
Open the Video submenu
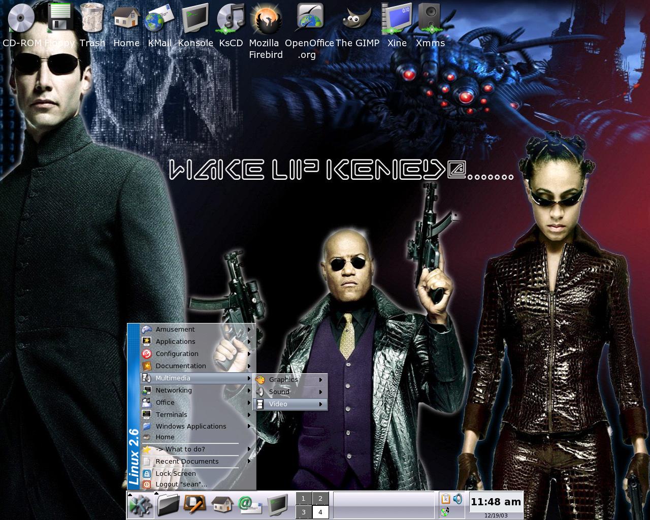click(x=290, y=404)
